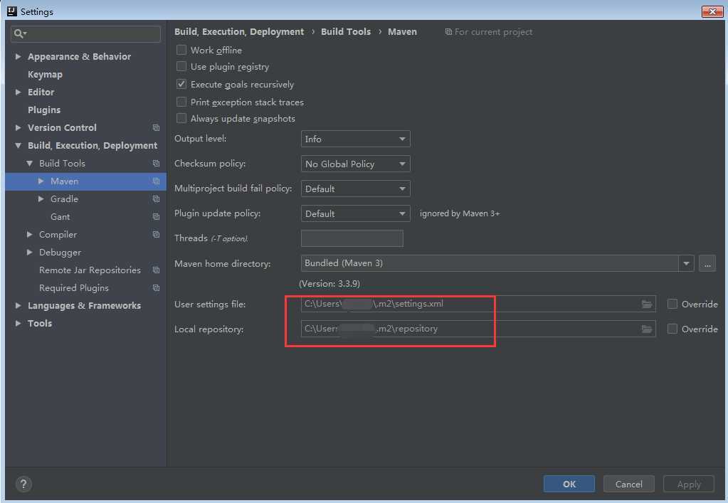Click project-scope icon beside Remote Jar Repositories
This screenshot has width=728, height=503.
coord(156,270)
